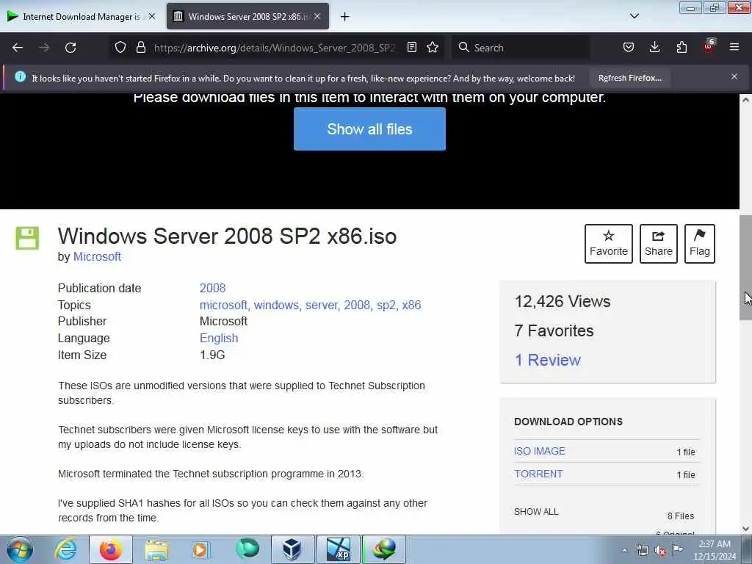Image resolution: width=752 pixels, height=564 pixels.
Task: Open Internet Download Manager taskbar icon
Action: coord(383,549)
